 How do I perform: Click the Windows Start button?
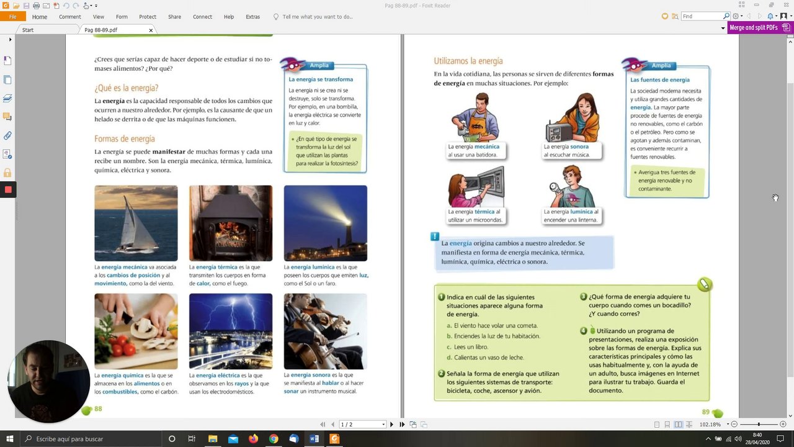coord(9,439)
